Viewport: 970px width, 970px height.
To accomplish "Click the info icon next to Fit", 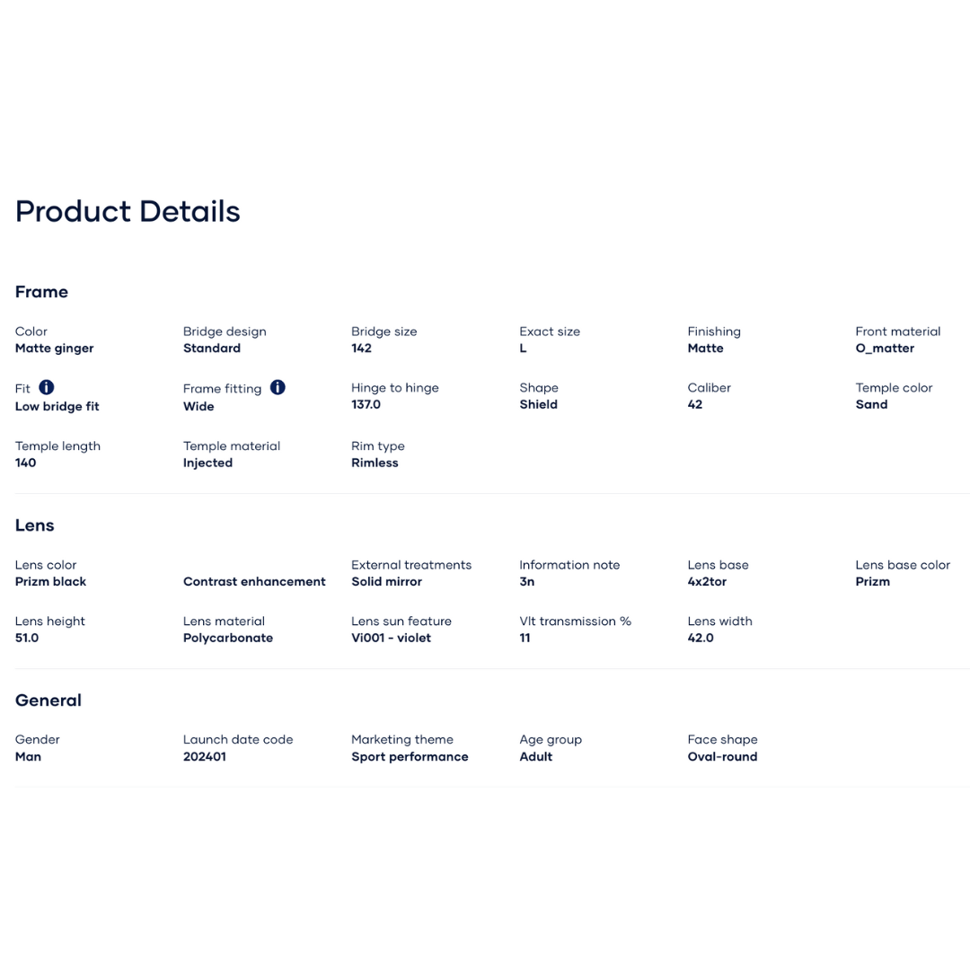I will [47, 387].
